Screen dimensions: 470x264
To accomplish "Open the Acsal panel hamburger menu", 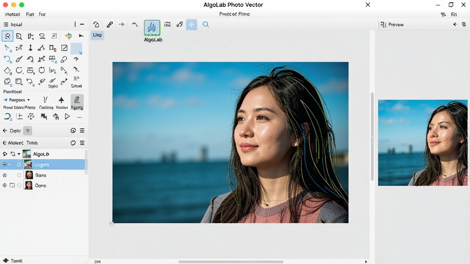I will click(x=6, y=25).
